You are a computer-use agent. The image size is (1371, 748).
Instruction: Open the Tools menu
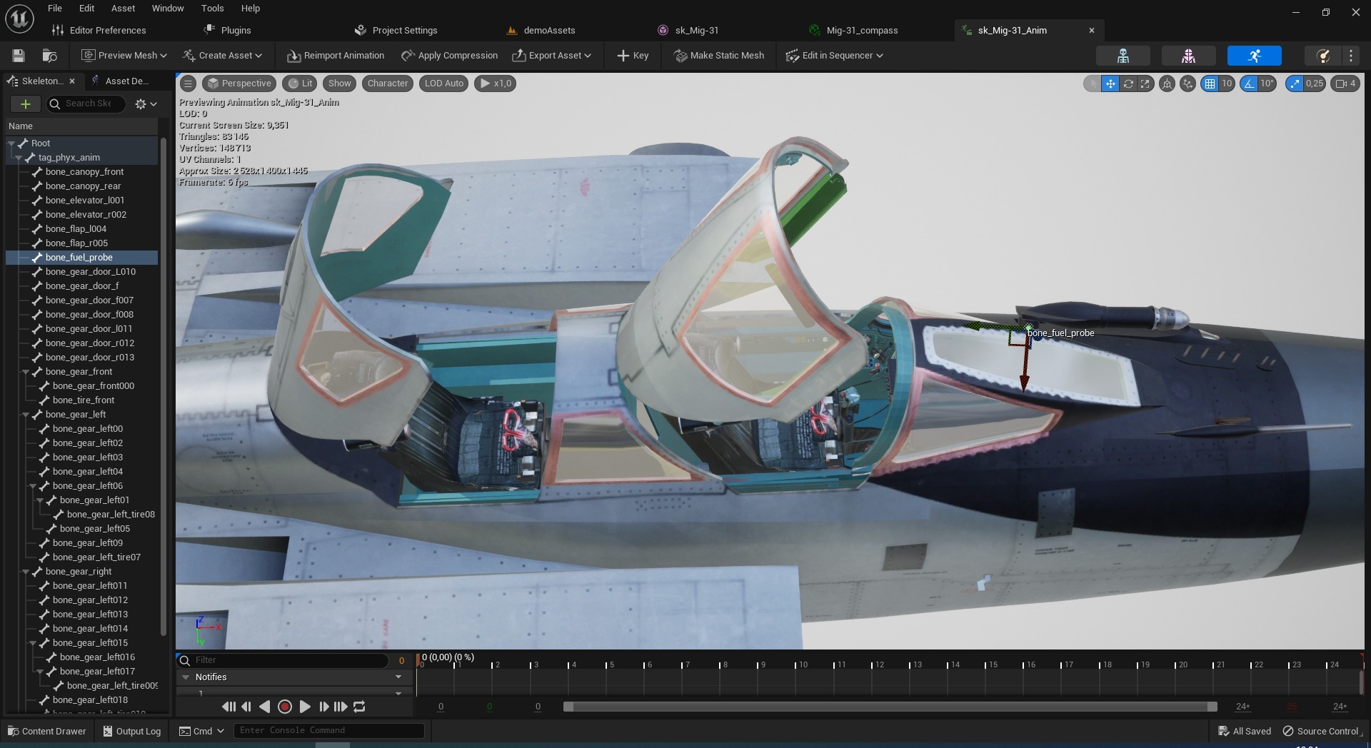coord(212,9)
